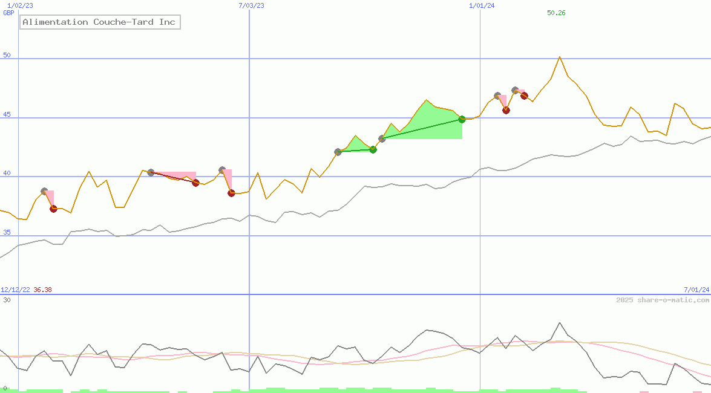Viewport: 711px width, 393px height.
Task: Click the 7/01/24 end date label
Action: click(696, 290)
